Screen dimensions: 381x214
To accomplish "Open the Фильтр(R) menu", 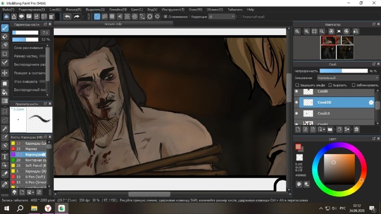I will tap(73, 10).
